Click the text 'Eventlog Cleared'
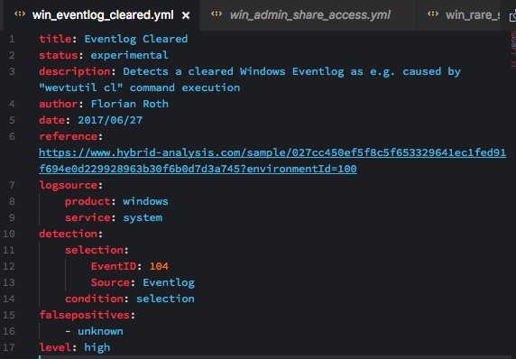 (x=136, y=39)
